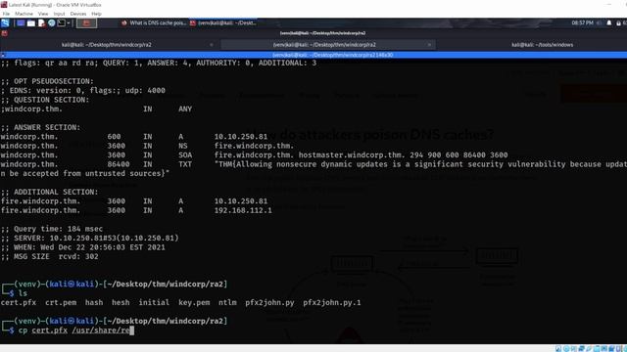Image resolution: width=627 pixels, height=352 pixels.
Task: Open the file manager panel launcher
Action: [x=30, y=23]
